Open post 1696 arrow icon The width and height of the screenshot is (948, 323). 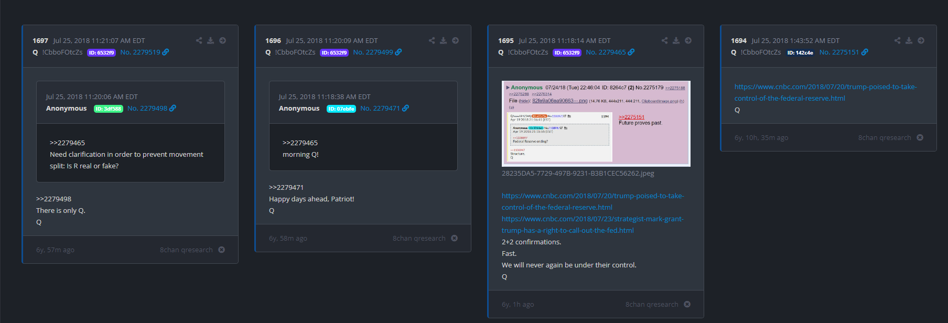coord(455,40)
